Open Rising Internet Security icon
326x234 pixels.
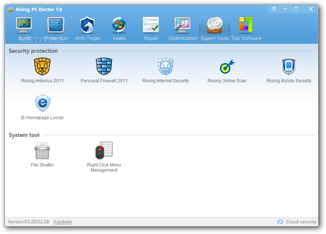coord(166,66)
